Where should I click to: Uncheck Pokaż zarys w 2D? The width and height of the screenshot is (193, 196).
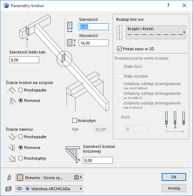[x=119, y=48]
